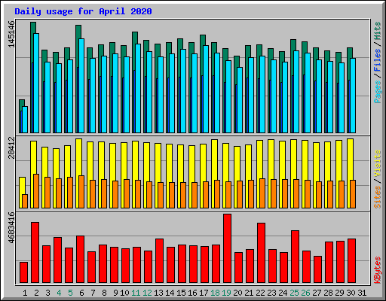Click day label 1 on x-axis
This screenshot has height=301, width=386.
point(25,293)
